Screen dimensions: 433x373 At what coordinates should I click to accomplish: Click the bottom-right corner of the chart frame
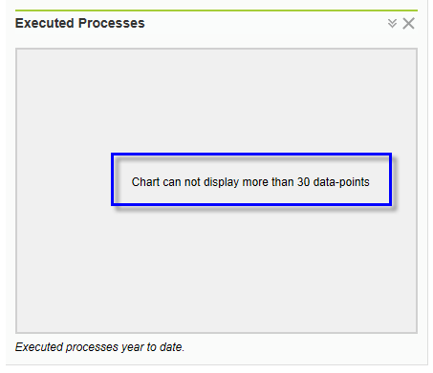(x=416, y=332)
